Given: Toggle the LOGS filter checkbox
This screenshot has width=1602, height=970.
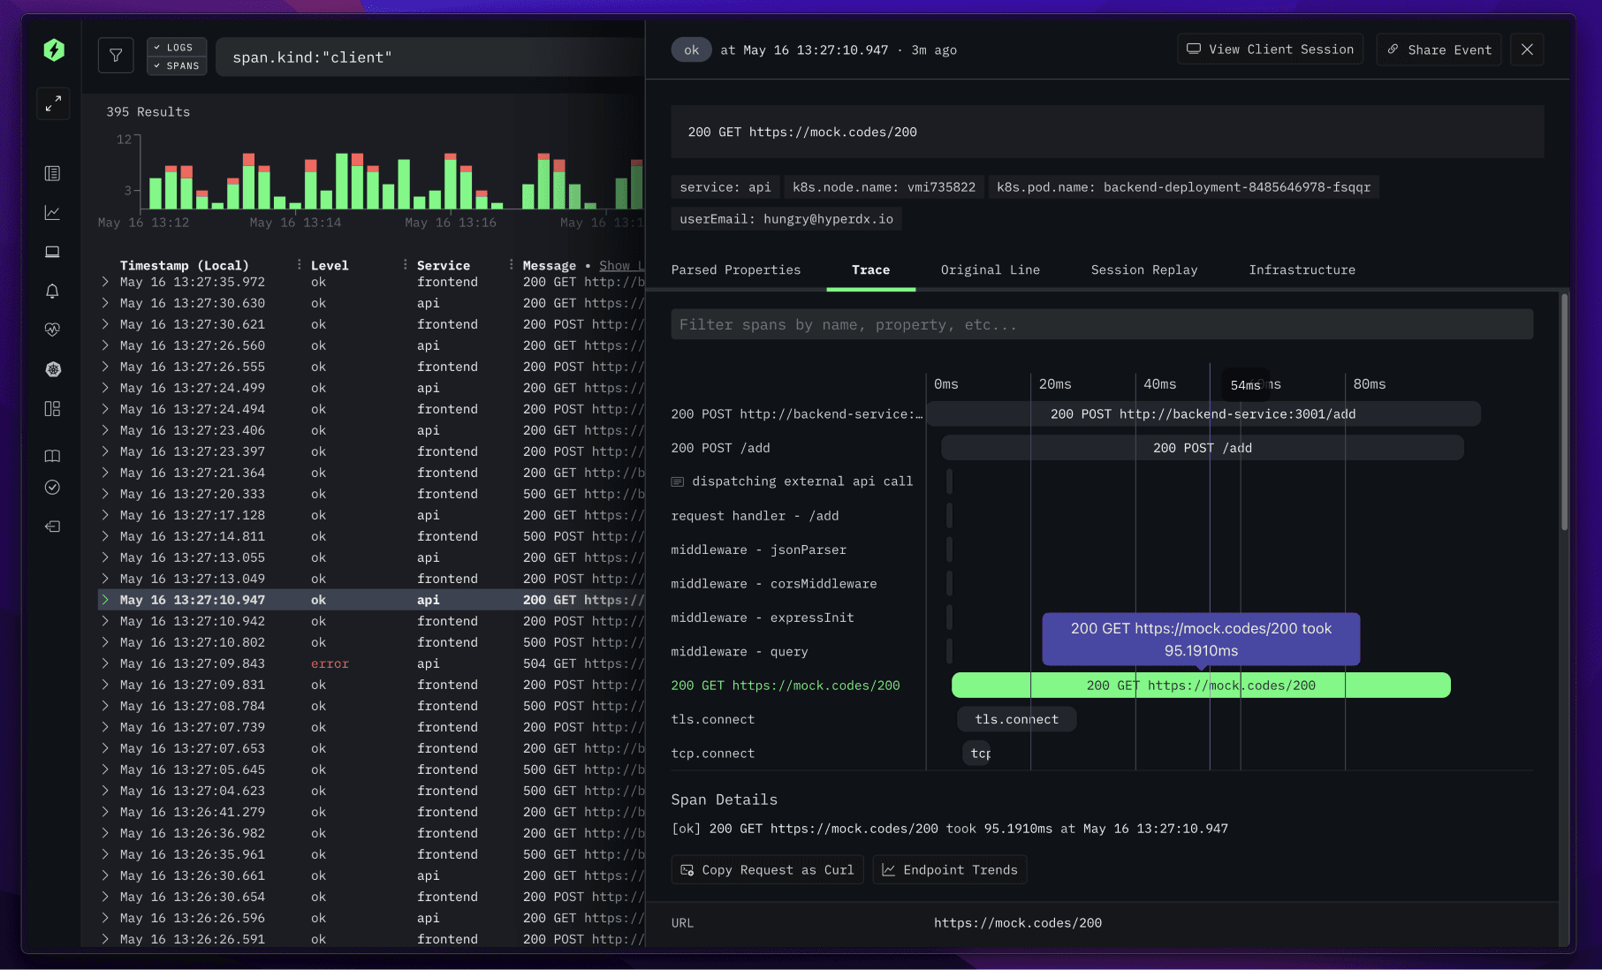Looking at the screenshot, I should tap(177, 47).
